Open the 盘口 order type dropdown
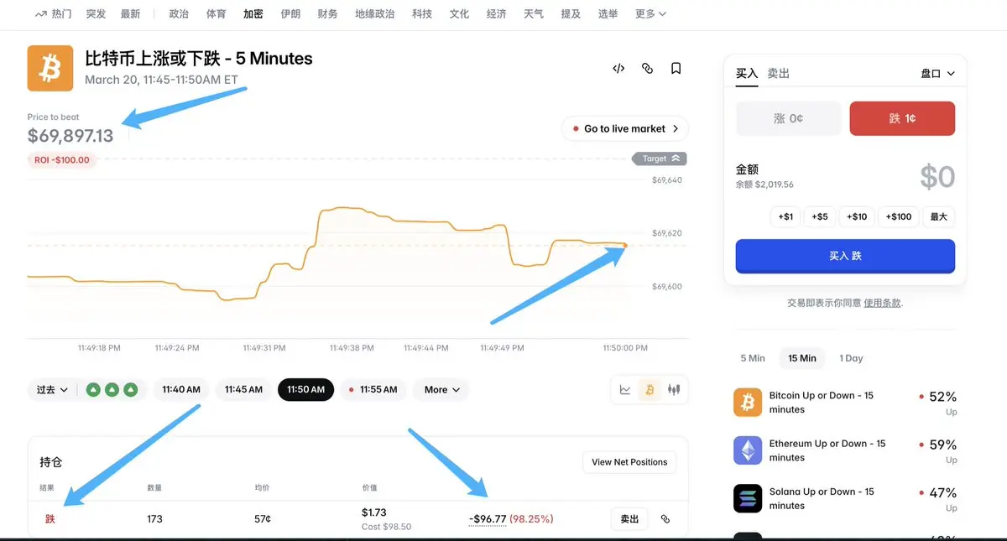The width and height of the screenshot is (1007, 541). click(938, 74)
